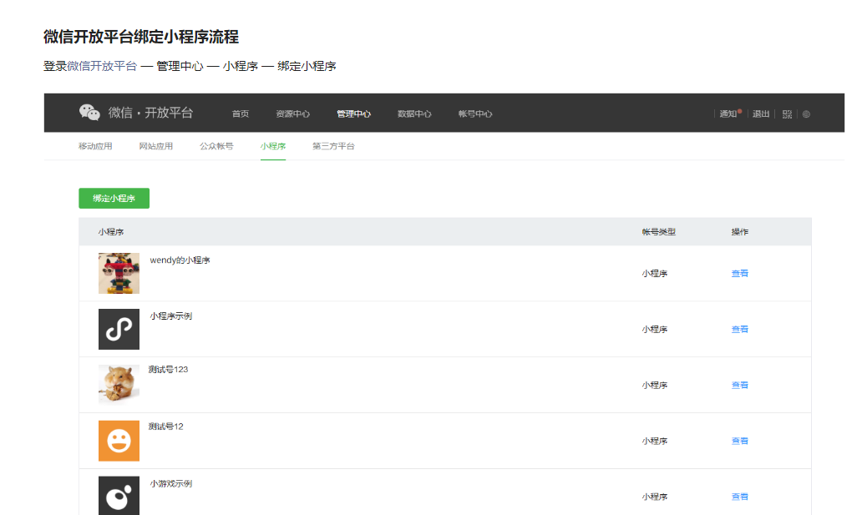Open 测试号123 hamster avatar

(119, 385)
